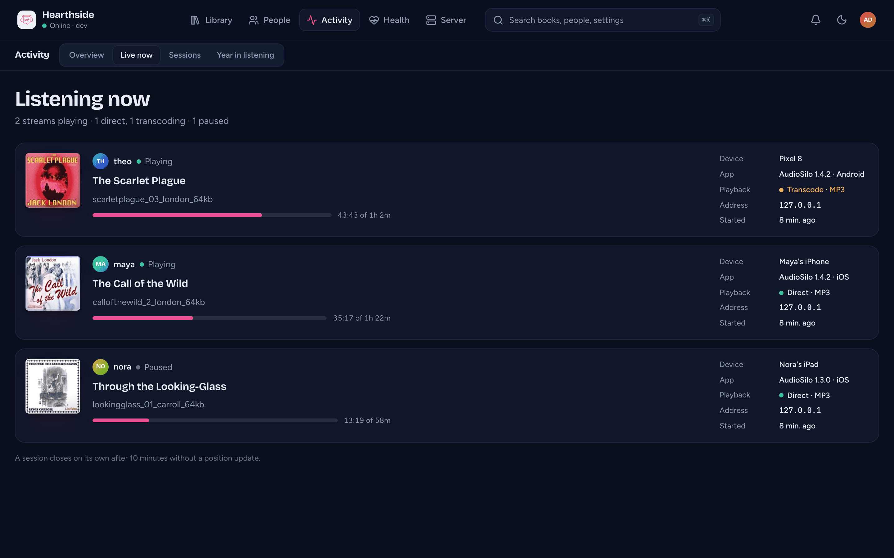
Task: Click The Scarlet Plague progress bar
Action: point(212,215)
